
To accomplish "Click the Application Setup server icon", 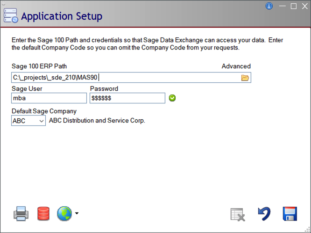I will coord(10,16).
